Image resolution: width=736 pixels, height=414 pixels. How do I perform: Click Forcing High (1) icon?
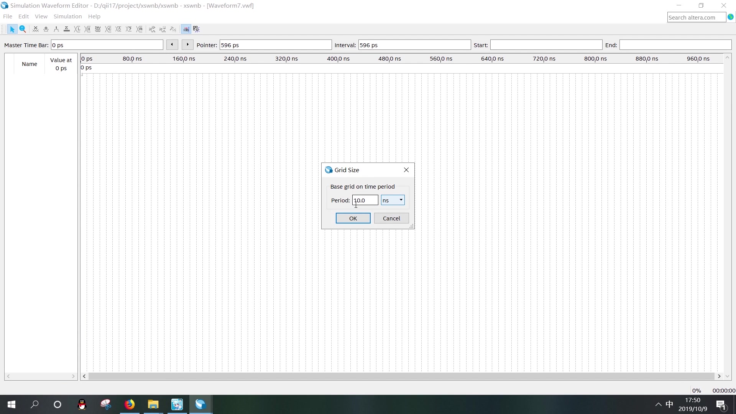tap(56, 29)
